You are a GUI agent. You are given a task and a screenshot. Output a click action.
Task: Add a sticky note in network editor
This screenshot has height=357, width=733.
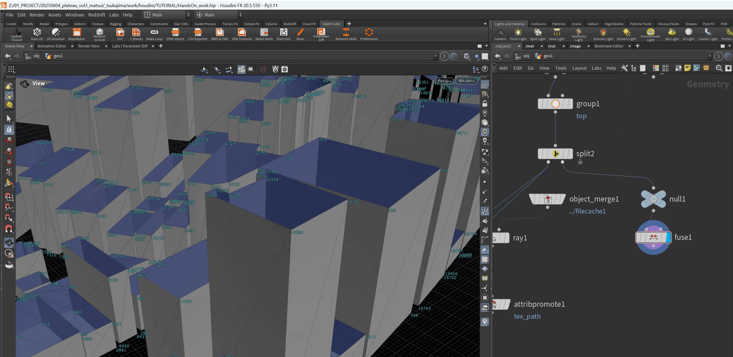click(x=687, y=68)
